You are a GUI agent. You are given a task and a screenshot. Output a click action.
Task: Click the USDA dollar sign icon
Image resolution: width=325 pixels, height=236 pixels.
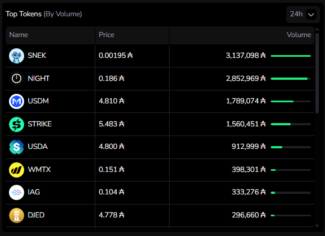coord(17,147)
